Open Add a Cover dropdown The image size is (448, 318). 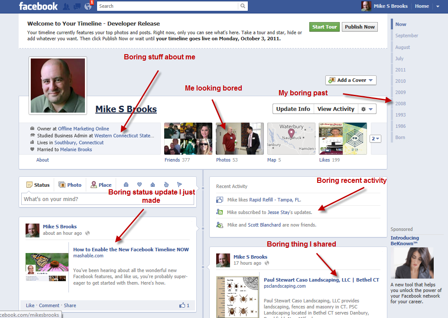coord(351,80)
